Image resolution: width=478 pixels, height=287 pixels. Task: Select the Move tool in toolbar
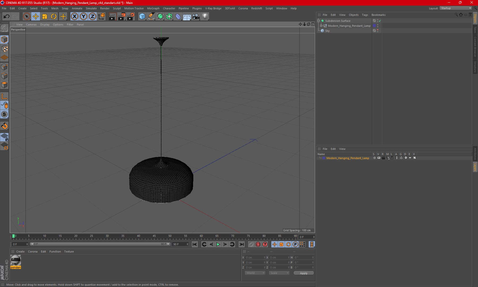(x=36, y=16)
